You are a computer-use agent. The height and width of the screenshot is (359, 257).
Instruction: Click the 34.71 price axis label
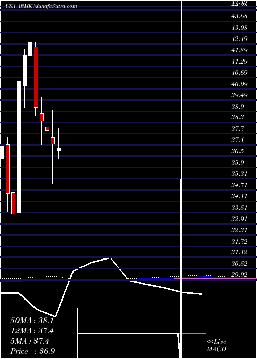click(x=239, y=185)
